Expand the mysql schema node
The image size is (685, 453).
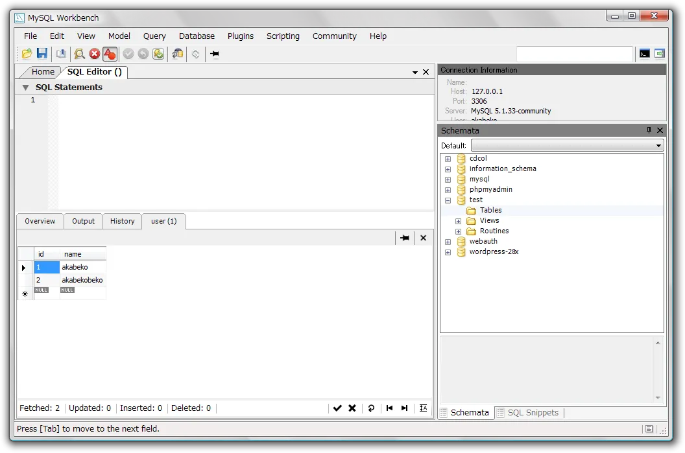448,180
